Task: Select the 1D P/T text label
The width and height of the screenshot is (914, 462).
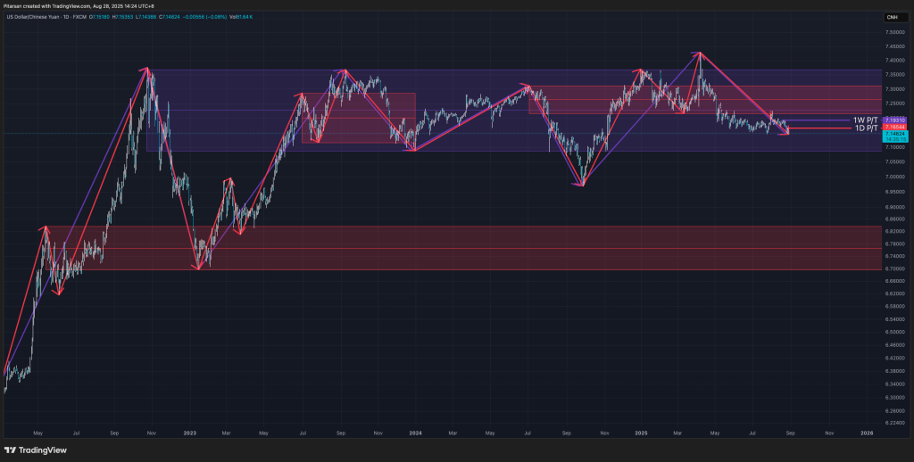Action: 867,128
